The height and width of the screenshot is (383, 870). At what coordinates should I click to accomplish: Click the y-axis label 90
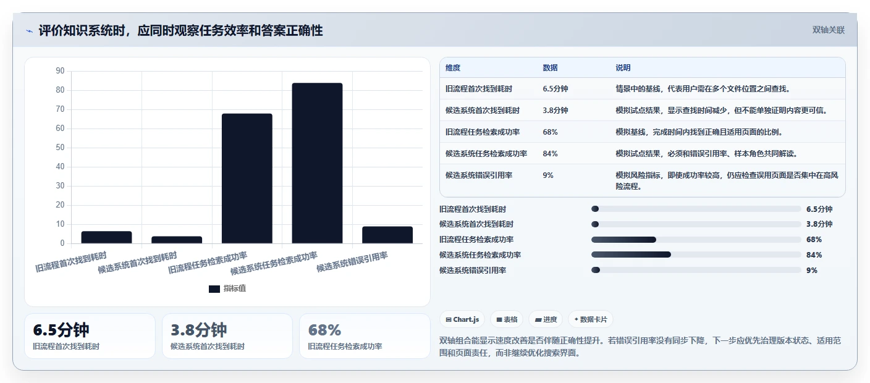[60, 71]
